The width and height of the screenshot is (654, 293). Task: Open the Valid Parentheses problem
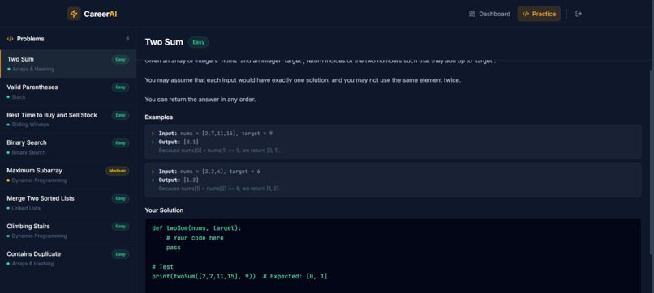68,91
